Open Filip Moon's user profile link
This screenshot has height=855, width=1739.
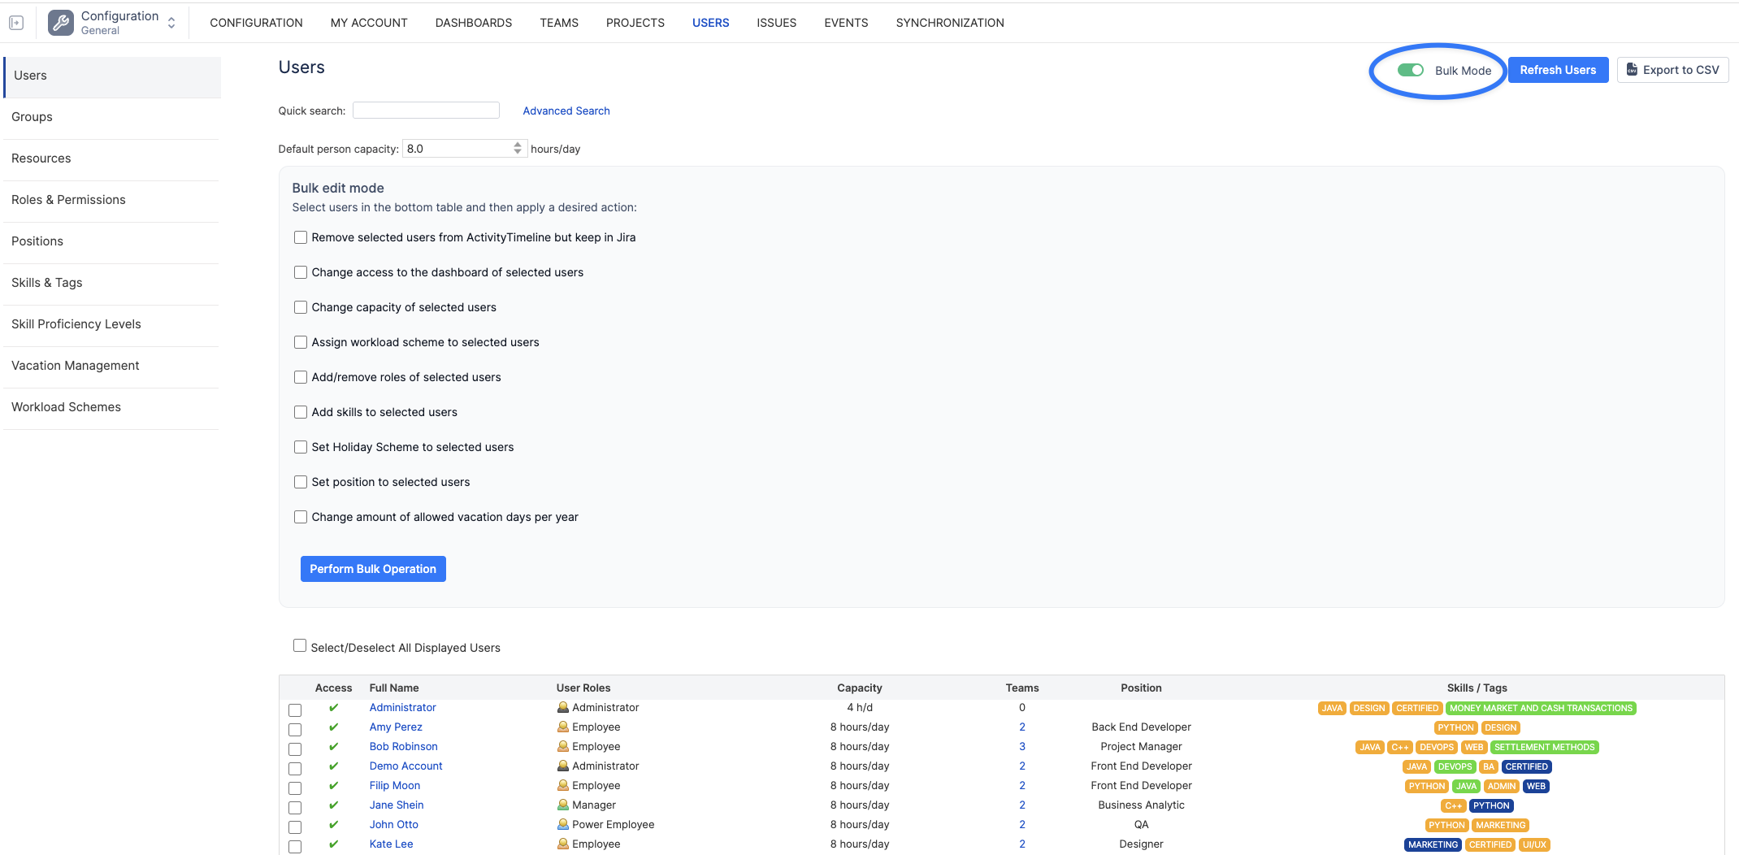394,786
